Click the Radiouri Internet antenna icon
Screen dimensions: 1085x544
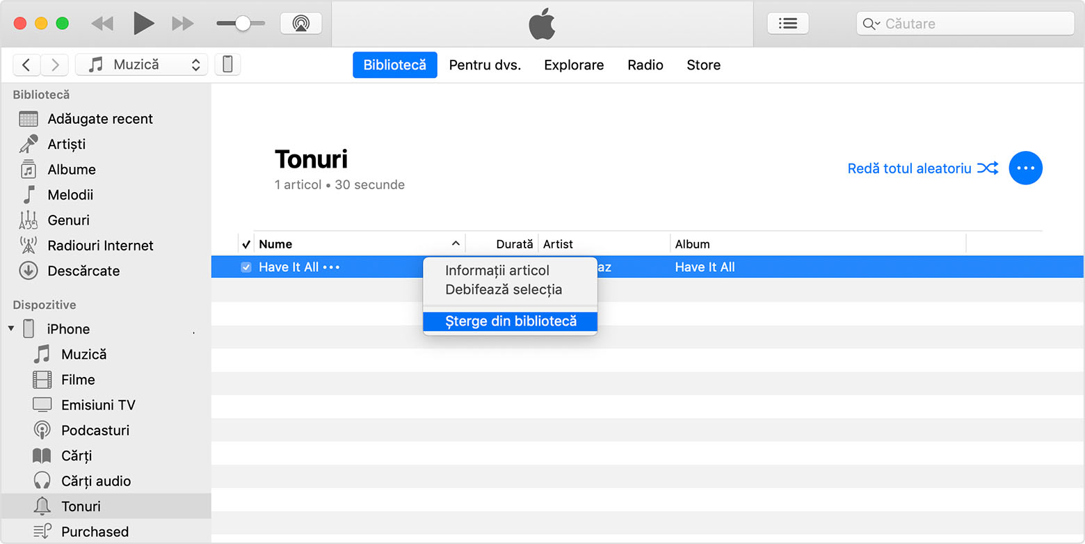pos(29,245)
